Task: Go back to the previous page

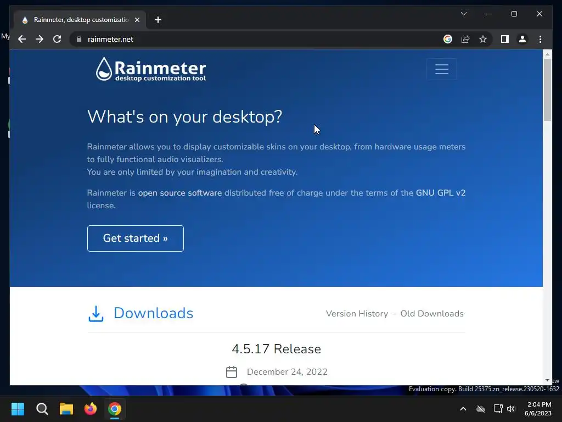Action: [x=22, y=39]
